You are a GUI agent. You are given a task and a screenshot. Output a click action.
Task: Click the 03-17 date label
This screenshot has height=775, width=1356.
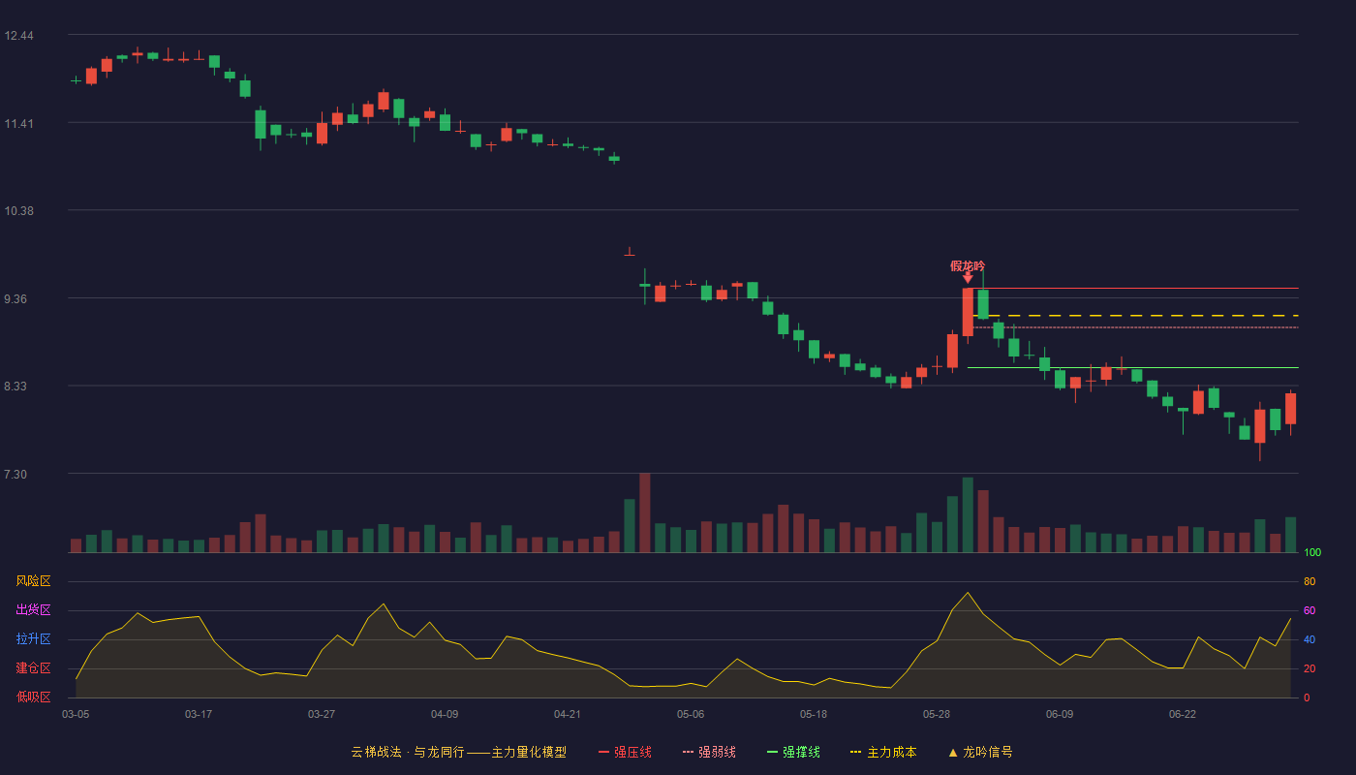(x=199, y=714)
